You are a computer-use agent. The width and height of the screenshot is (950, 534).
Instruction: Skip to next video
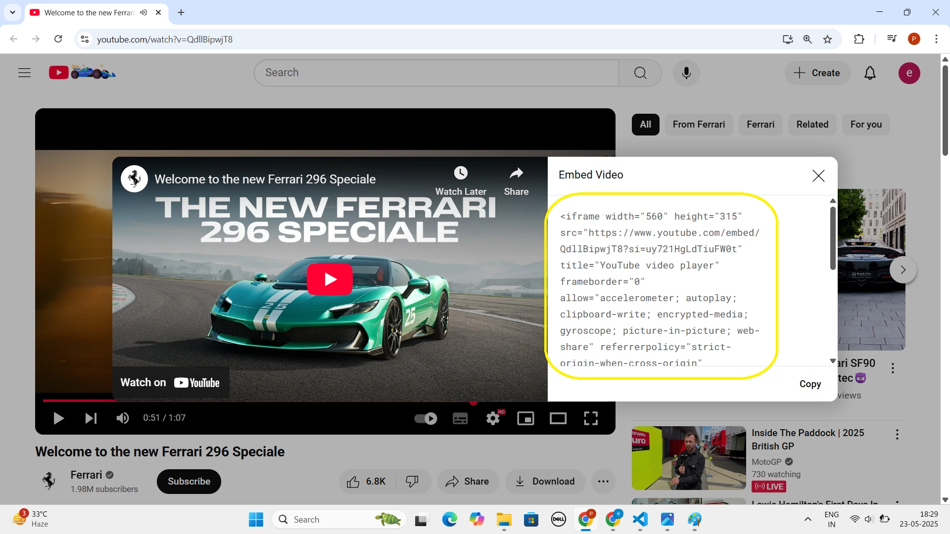click(x=91, y=418)
